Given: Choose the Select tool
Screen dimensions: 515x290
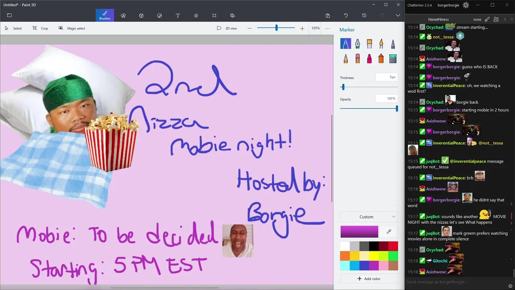Looking at the screenshot, I should coord(13,28).
